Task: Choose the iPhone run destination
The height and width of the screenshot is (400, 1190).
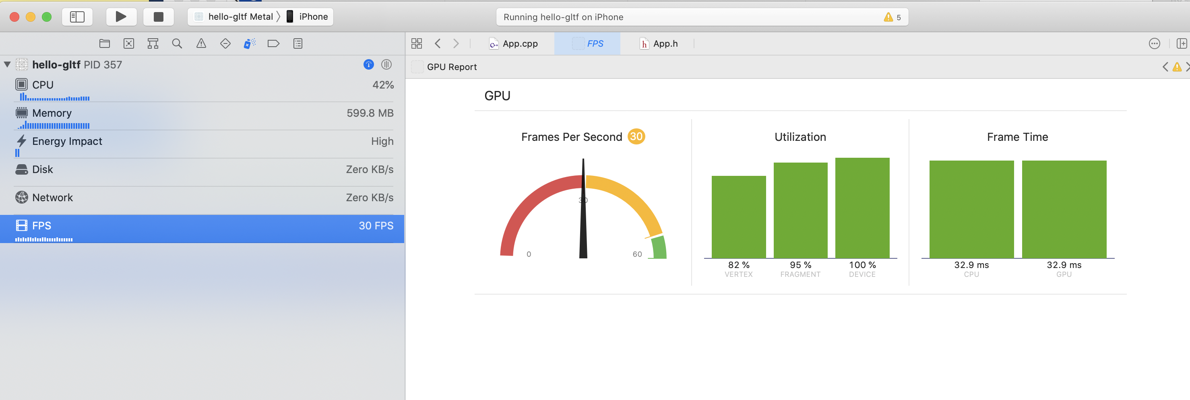Action: point(307,17)
